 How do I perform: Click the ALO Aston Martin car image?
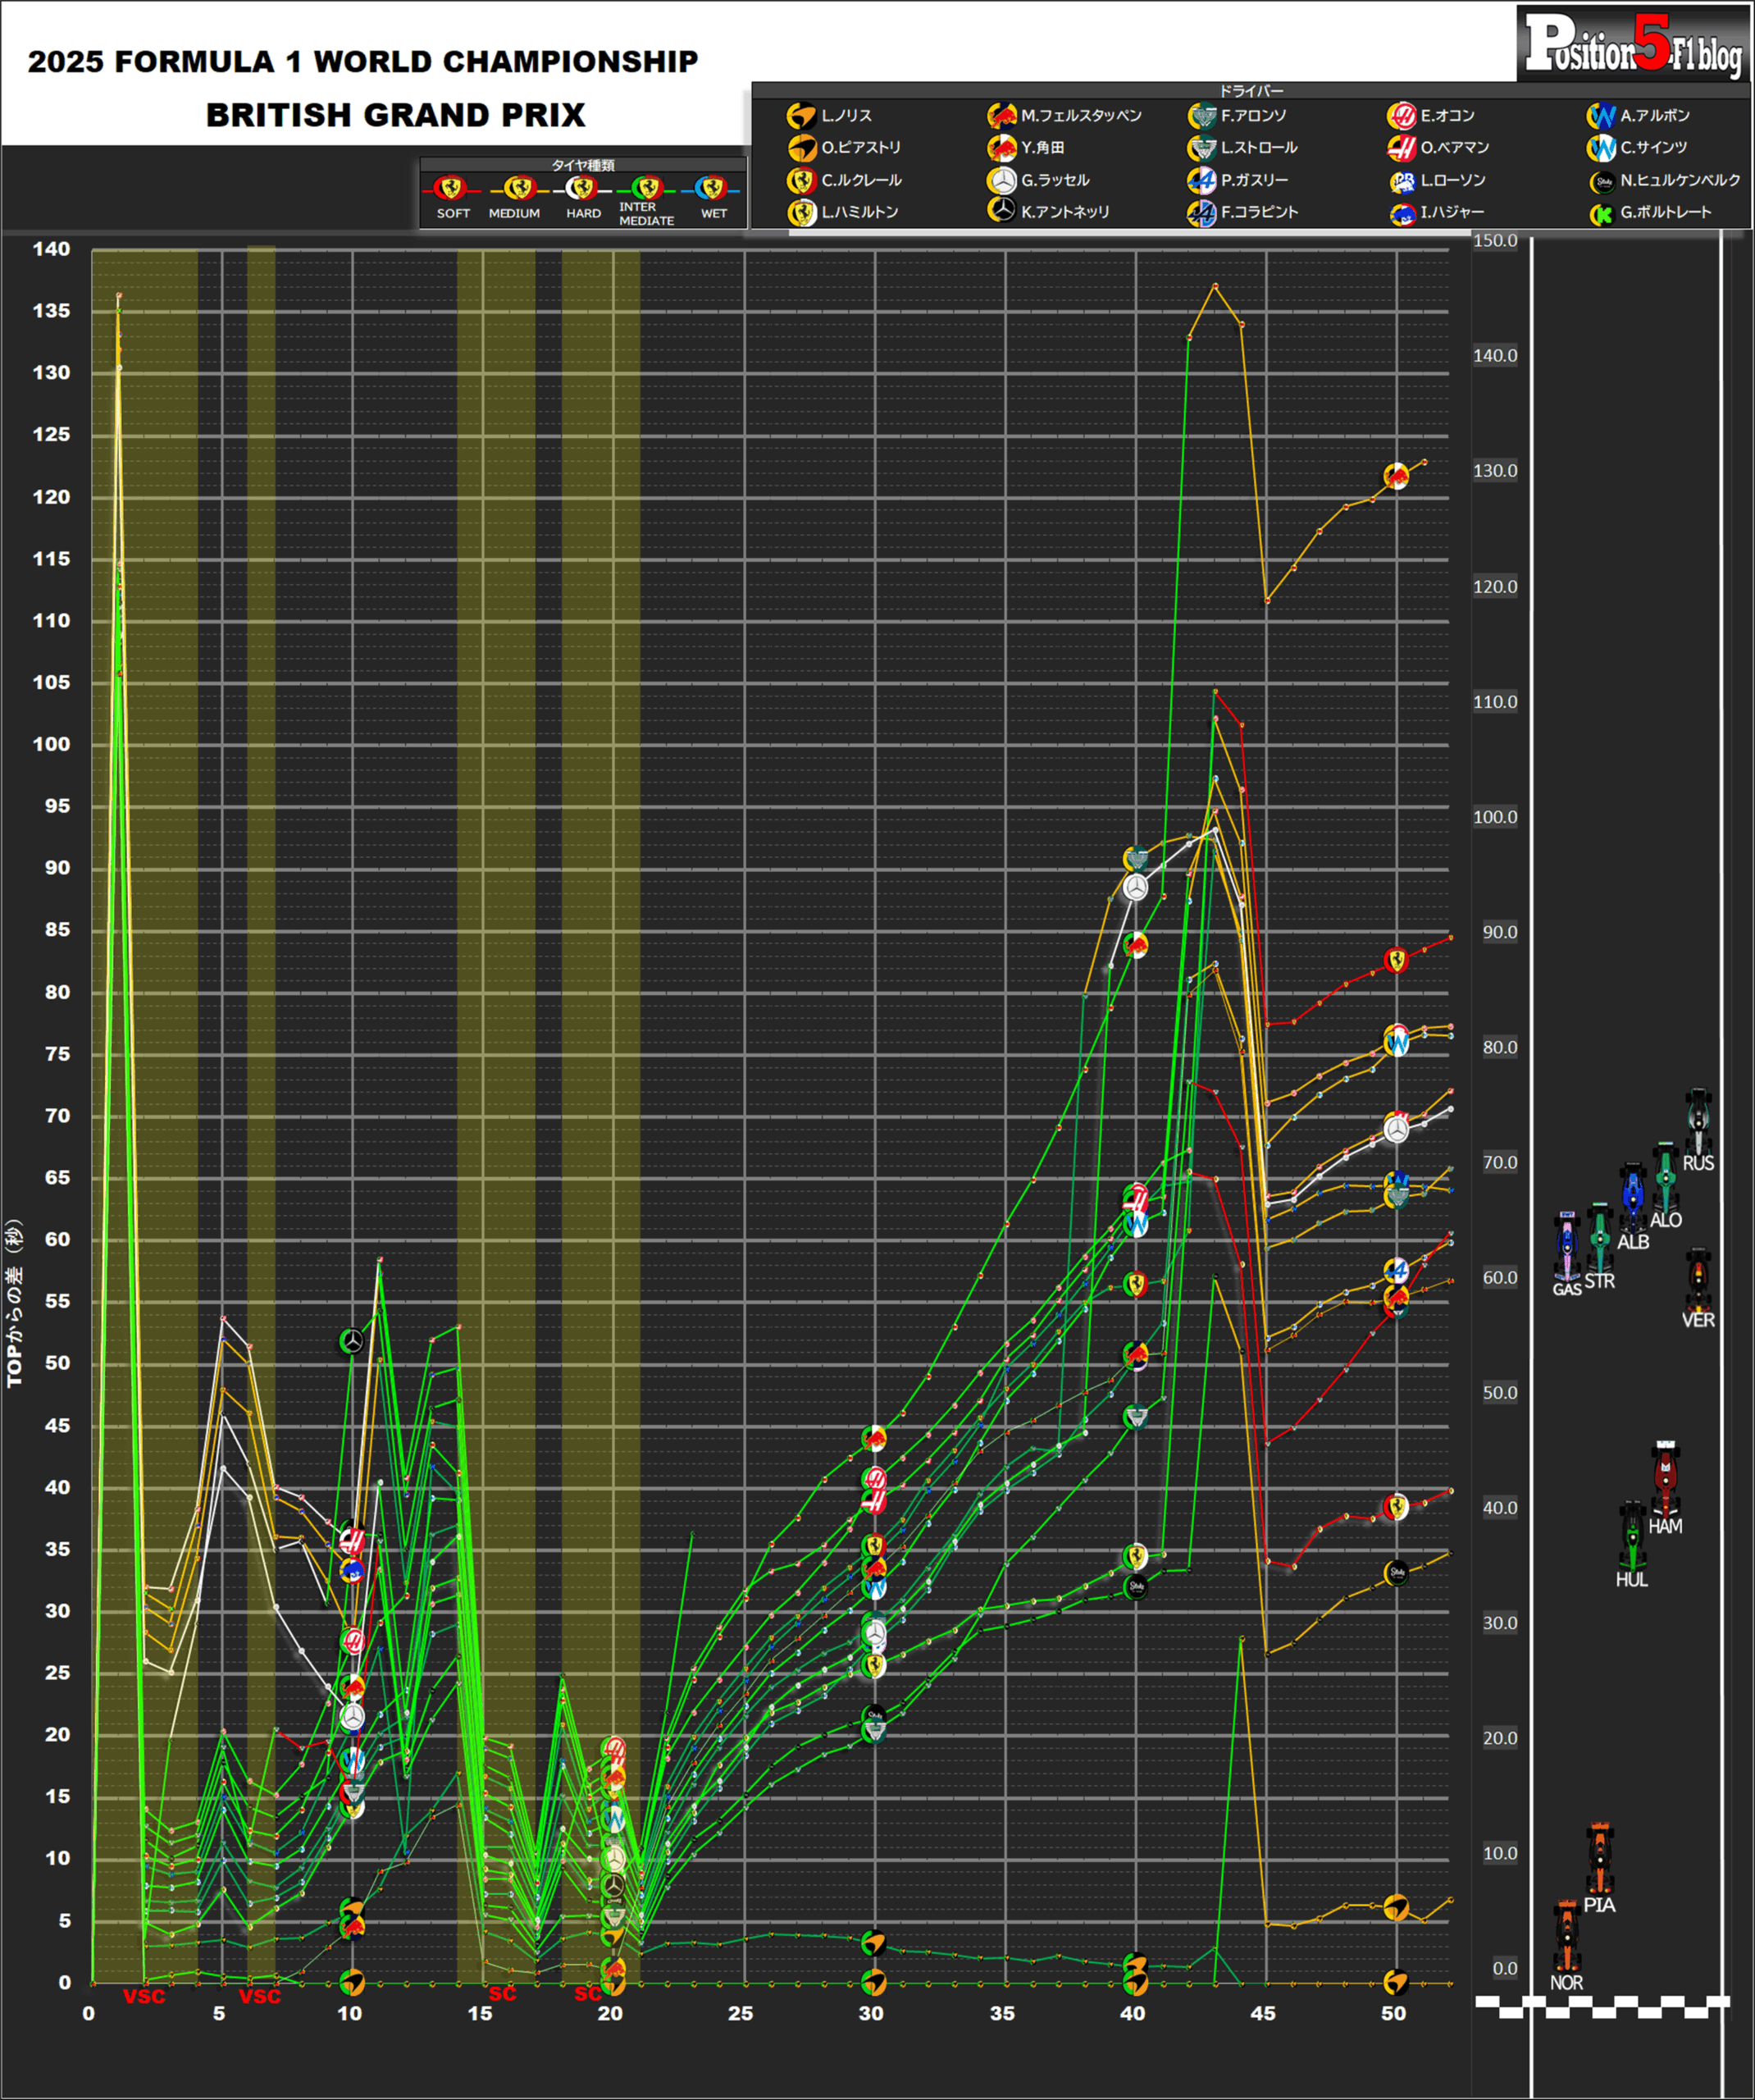1666,1177
